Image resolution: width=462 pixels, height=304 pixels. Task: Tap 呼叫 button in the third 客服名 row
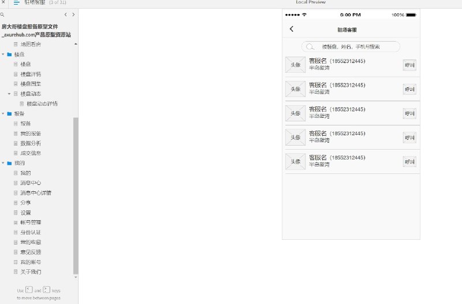[409, 113]
